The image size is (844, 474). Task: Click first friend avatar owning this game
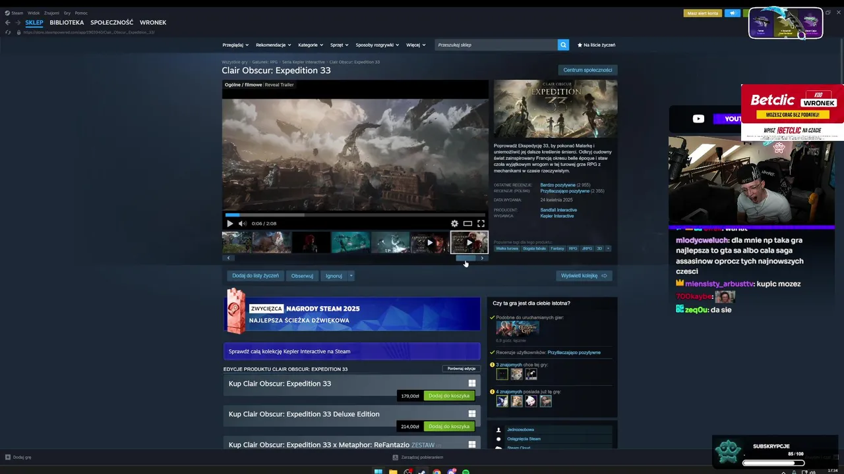[502, 401]
